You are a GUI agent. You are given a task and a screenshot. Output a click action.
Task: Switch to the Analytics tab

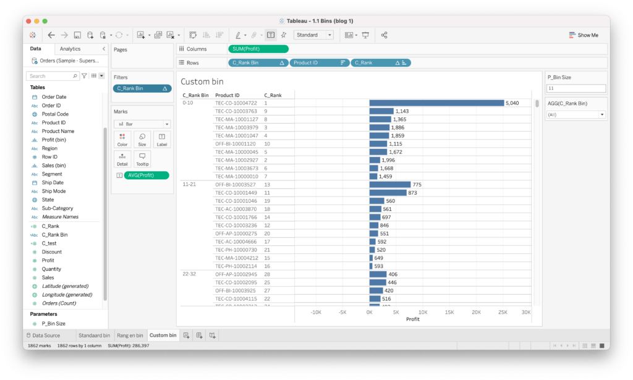tap(70, 49)
